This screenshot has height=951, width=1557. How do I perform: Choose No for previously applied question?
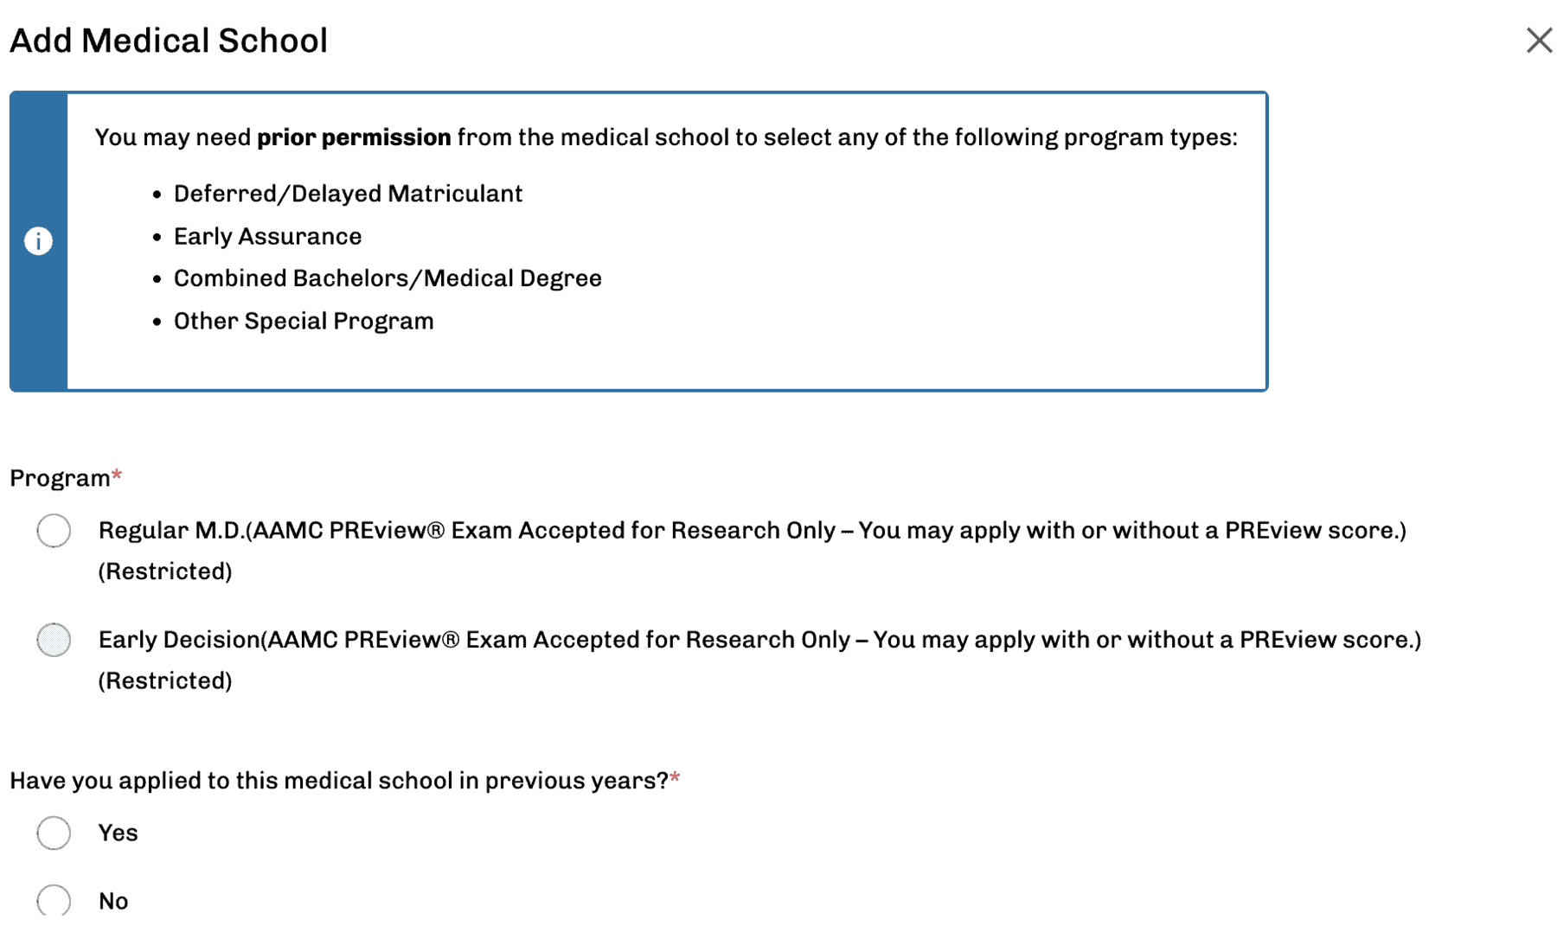coord(54,900)
